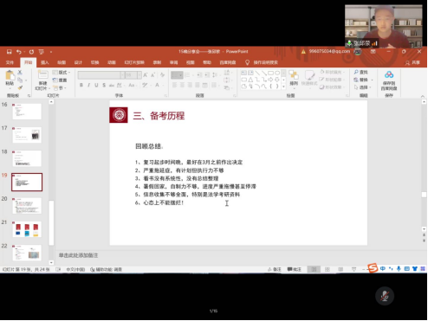The height and width of the screenshot is (321, 428).
Task: Open the File menu tab
Action: (10, 62)
